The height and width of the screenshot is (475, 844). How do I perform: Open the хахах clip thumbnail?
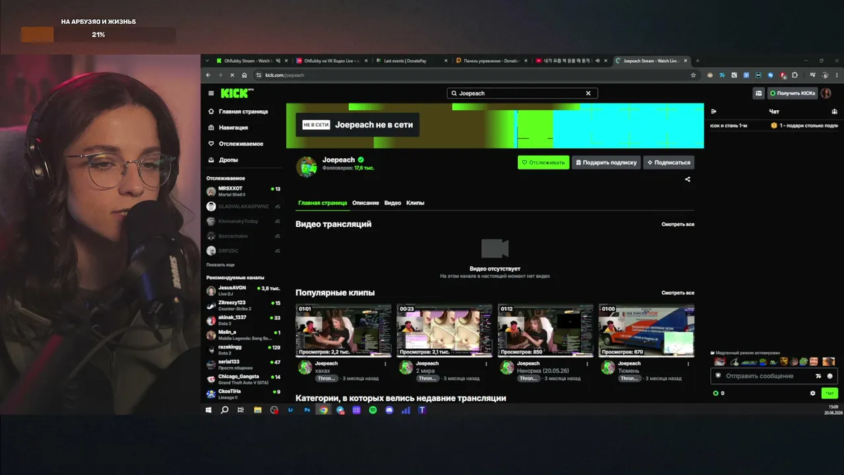point(343,330)
